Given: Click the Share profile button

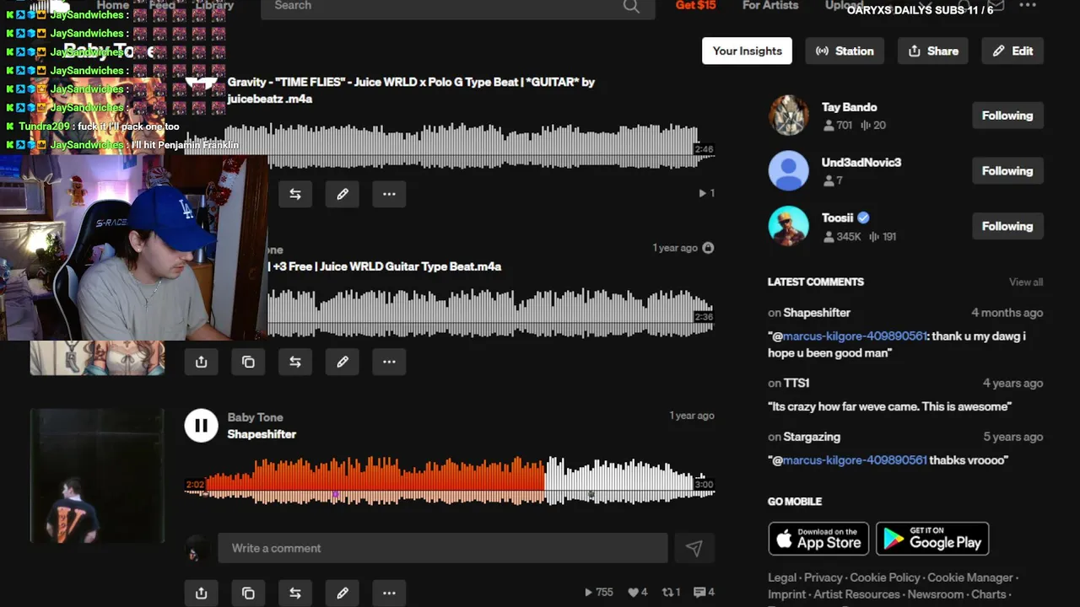Looking at the screenshot, I should pyautogui.click(x=933, y=51).
